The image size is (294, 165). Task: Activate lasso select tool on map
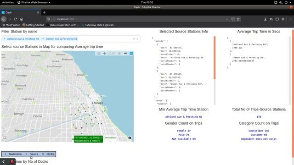pyautogui.click(x=113, y=54)
